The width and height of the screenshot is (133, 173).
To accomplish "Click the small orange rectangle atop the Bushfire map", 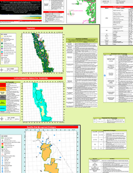I will [39, 135].
